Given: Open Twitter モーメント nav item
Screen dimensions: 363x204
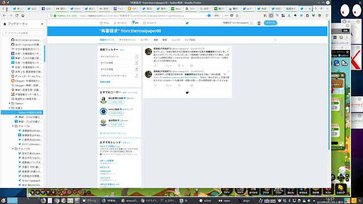Looking at the screenshot, I should pyautogui.click(x=120, y=23).
